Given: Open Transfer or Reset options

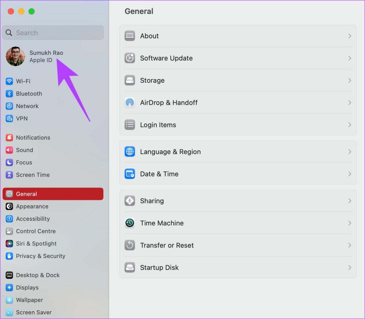Looking at the screenshot, I should pyautogui.click(x=166, y=245).
